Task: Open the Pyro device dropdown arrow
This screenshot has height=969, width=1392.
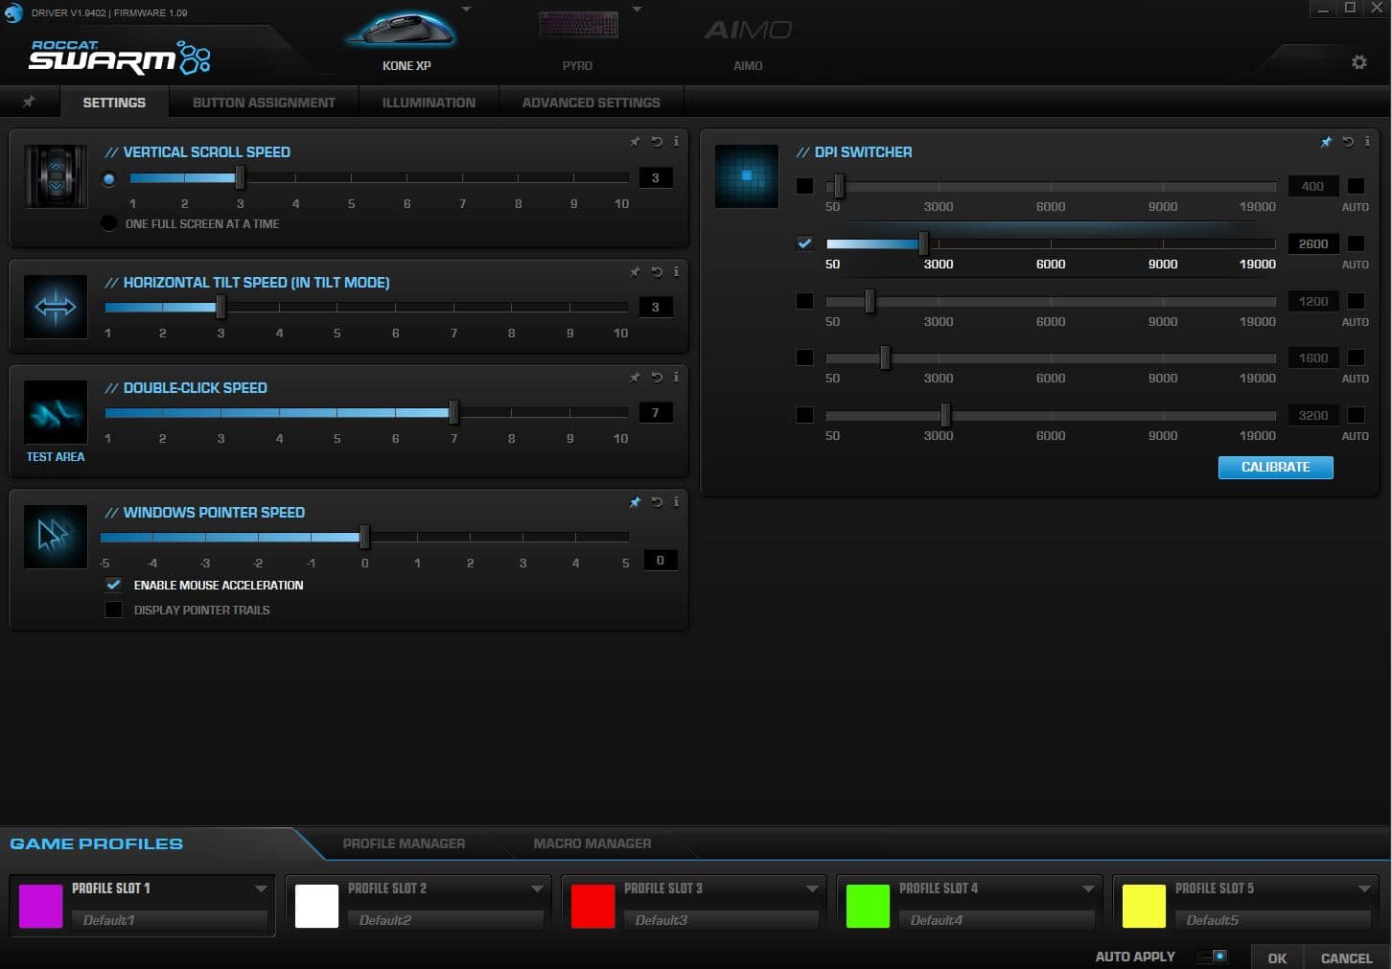Action: pyautogui.click(x=637, y=10)
